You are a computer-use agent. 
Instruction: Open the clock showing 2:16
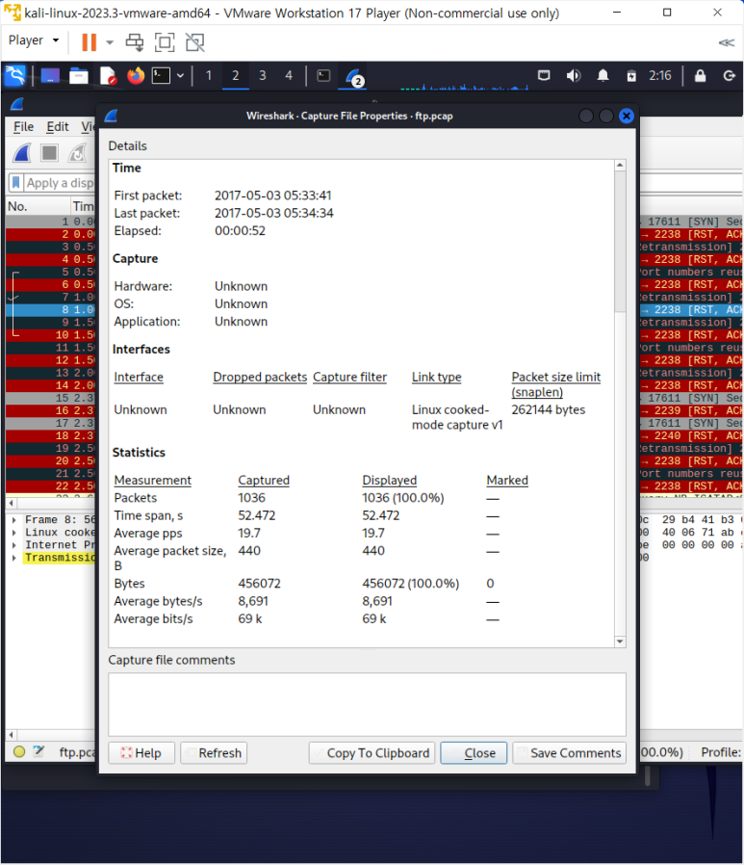tap(659, 75)
